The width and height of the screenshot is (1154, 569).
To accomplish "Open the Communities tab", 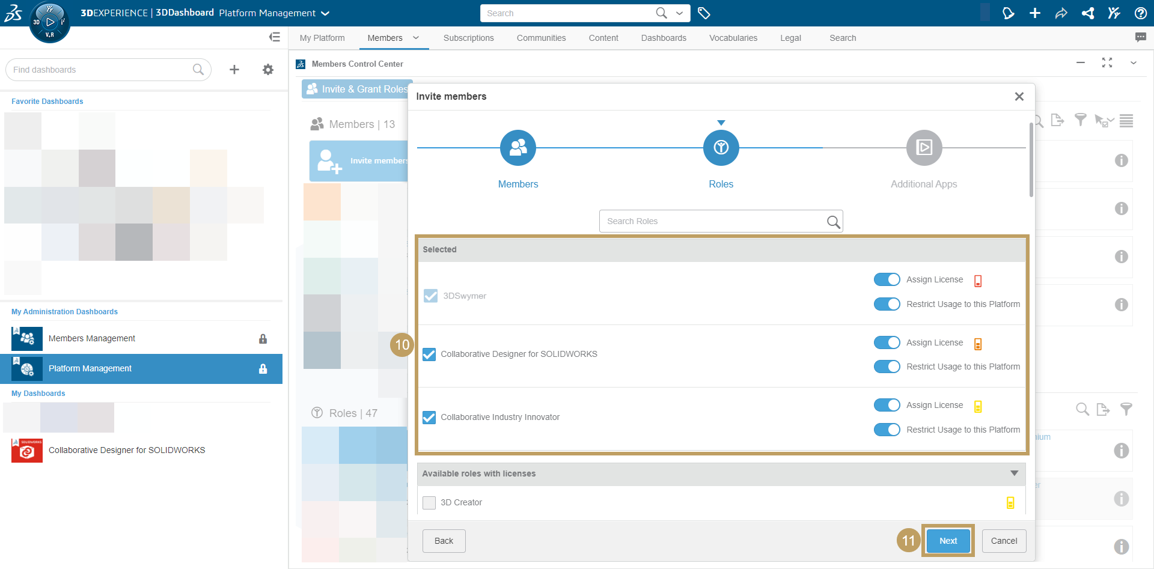I will 542,38.
